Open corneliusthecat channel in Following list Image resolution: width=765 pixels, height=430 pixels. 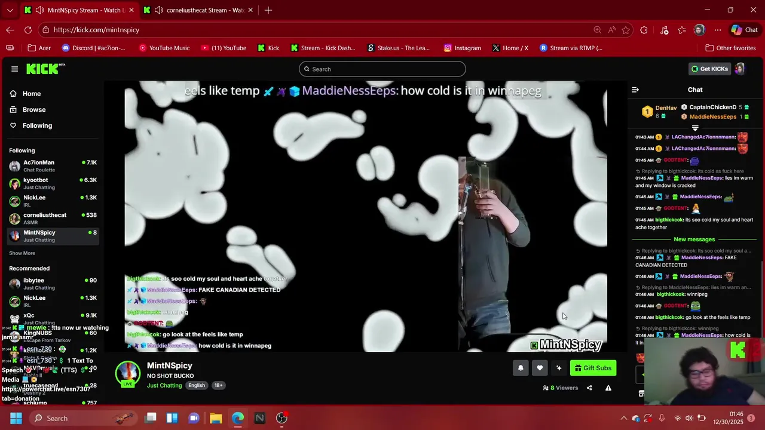click(x=53, y=219)
